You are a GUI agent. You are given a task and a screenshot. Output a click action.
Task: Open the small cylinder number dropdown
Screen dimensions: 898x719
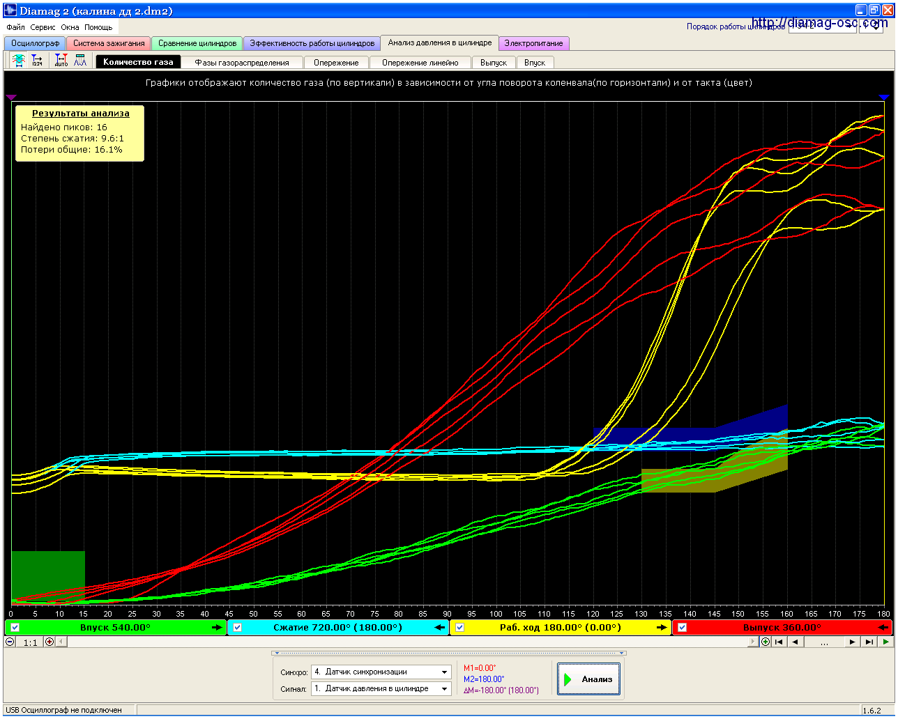872,27
